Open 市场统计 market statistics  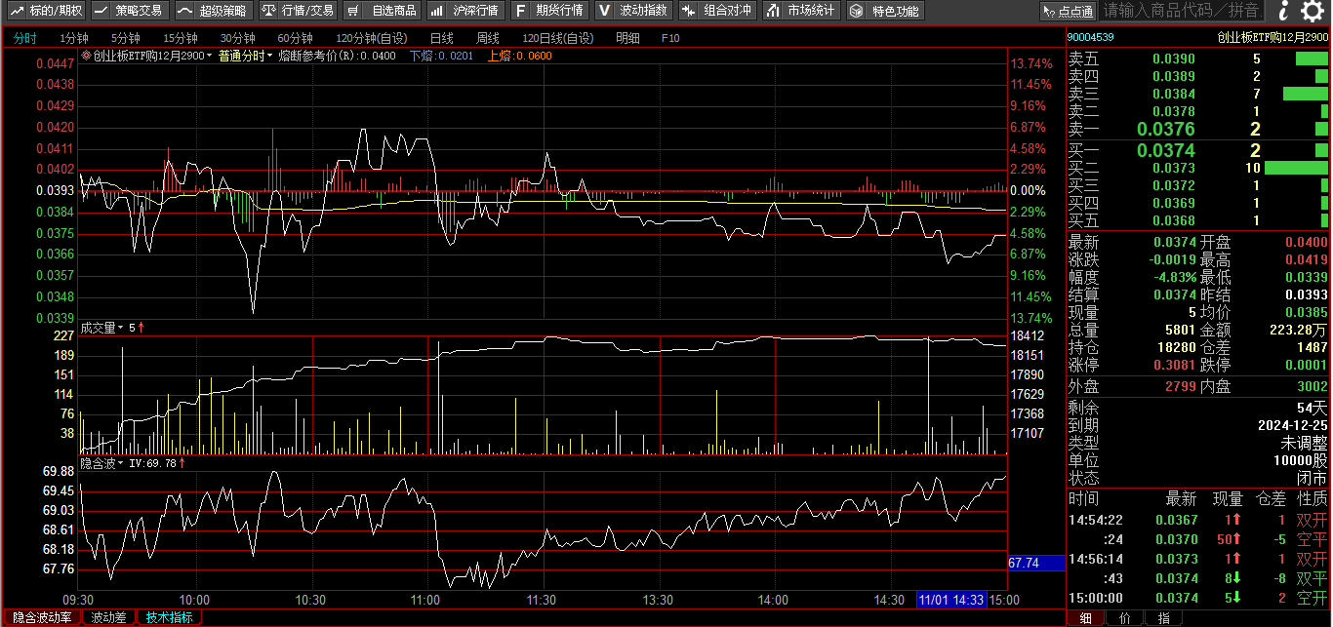click(801, 11)
